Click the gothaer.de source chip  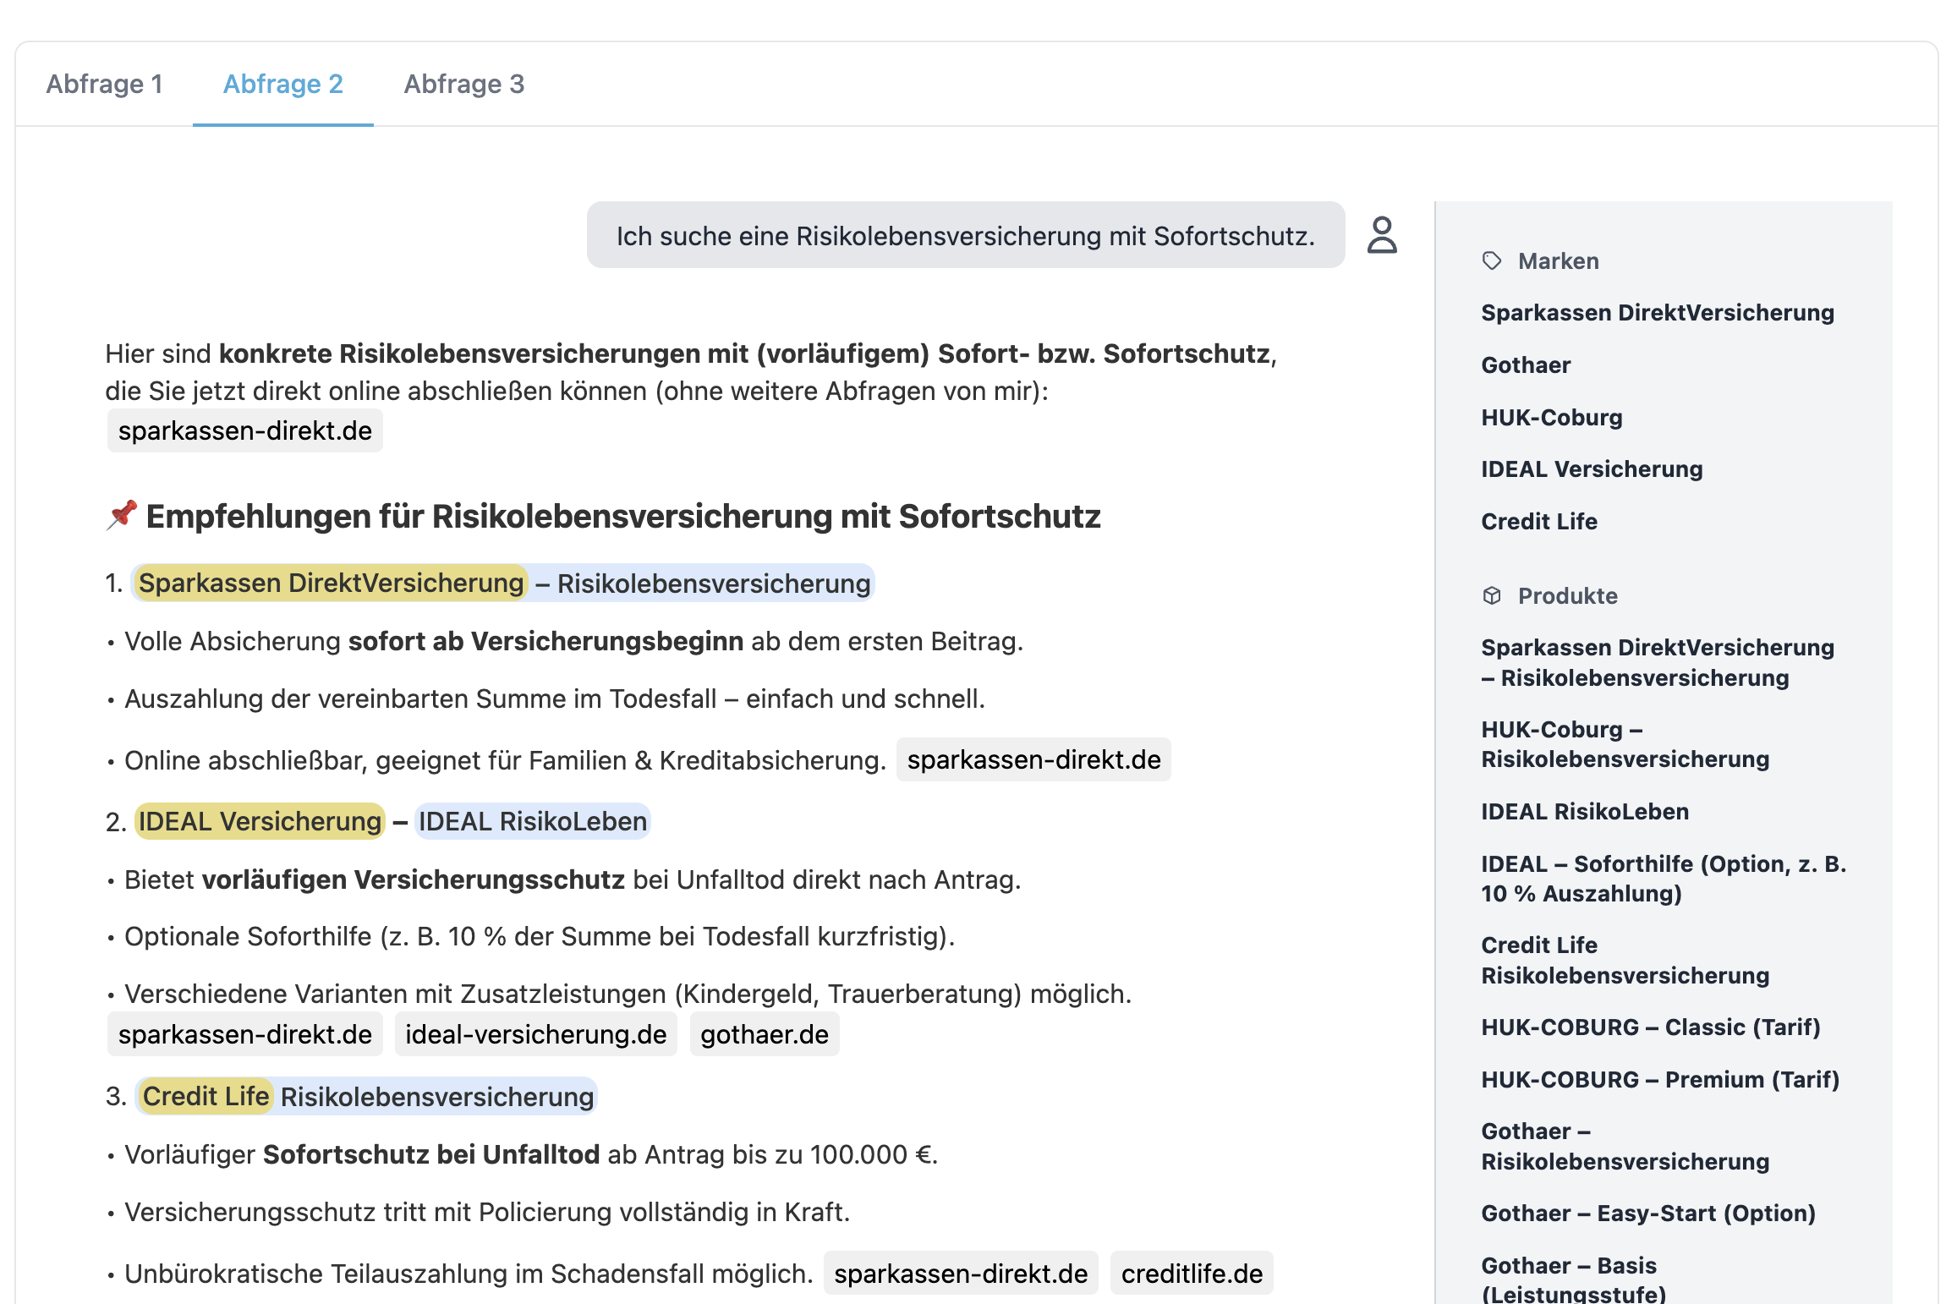[764, 1033]
